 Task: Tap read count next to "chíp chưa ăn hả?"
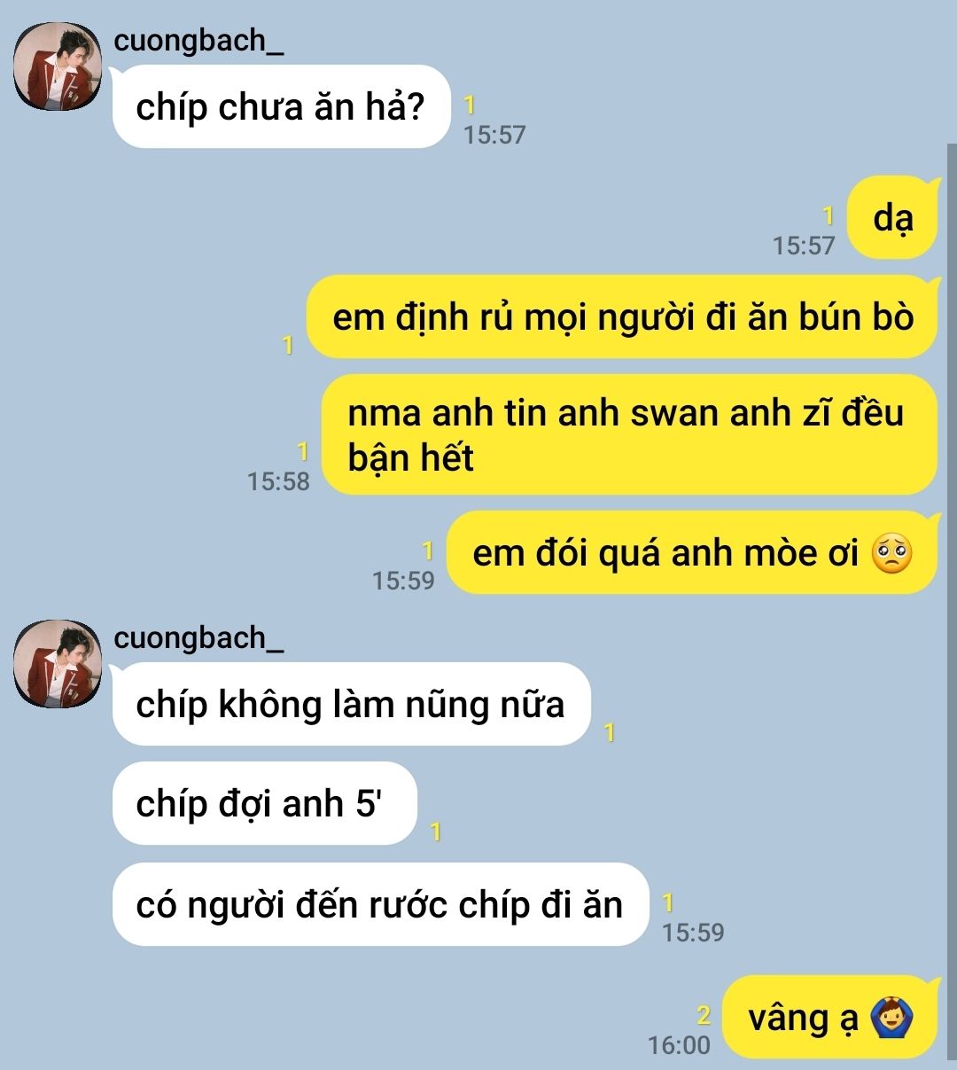click(x=470, y=105)
